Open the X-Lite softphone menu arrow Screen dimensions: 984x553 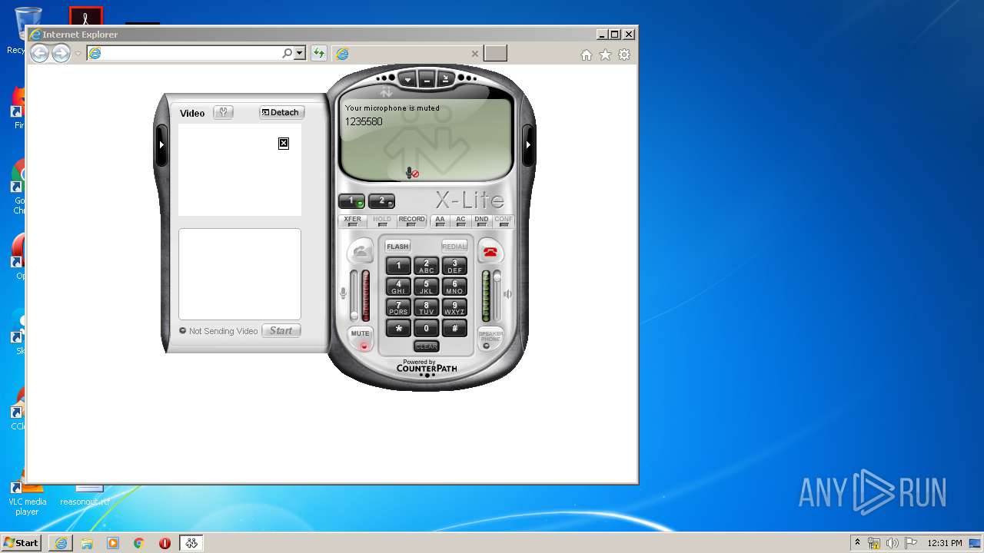[407, 79]
